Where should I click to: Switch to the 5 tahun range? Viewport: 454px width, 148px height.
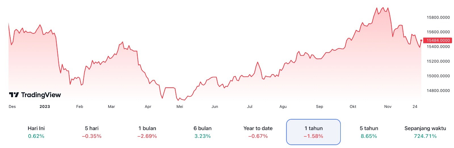(369, 132)
